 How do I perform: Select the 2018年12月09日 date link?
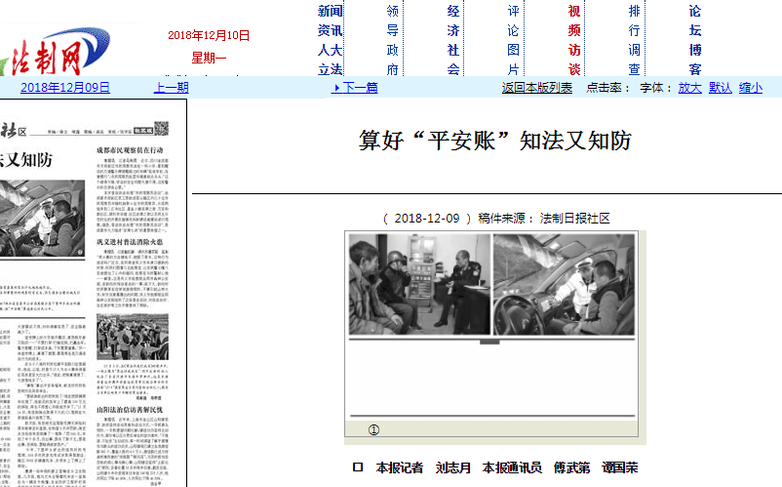click(65, 87)
